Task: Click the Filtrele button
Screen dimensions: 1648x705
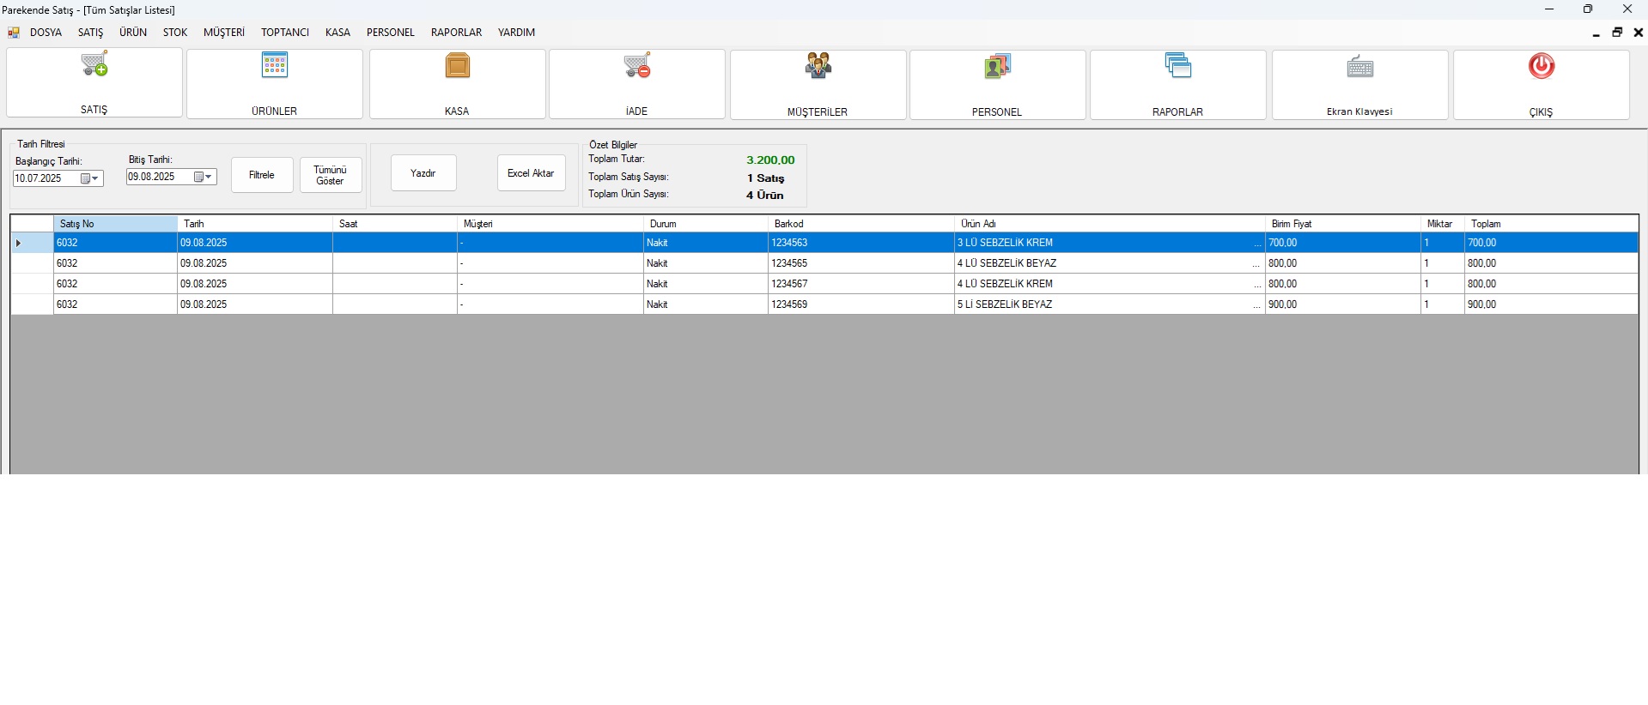Action: pos(262,175)
